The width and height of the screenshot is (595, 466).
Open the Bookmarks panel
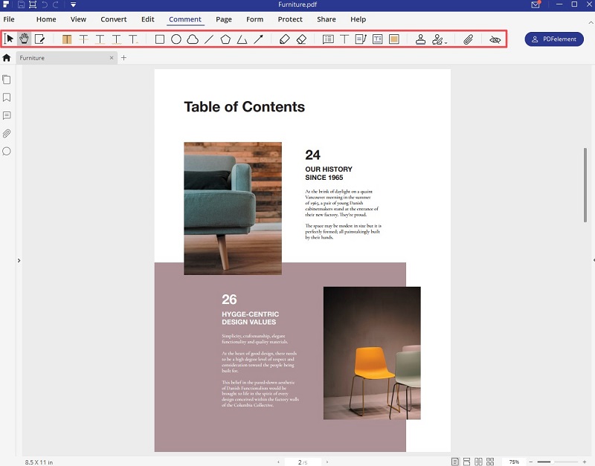(x=7, y=97)
